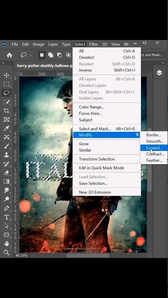Choose Transform Selection menu entry

click(107, 159)
